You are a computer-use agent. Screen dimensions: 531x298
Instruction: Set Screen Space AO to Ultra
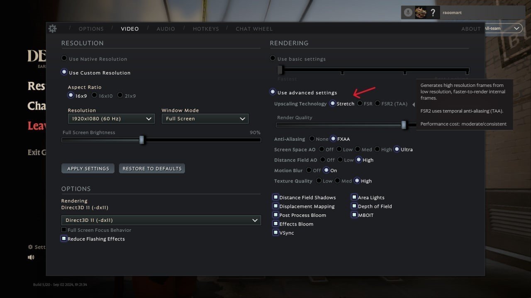point(397,149)
